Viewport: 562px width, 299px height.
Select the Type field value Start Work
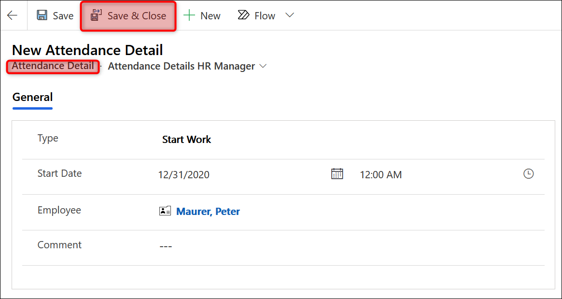(x=186, y=140)
